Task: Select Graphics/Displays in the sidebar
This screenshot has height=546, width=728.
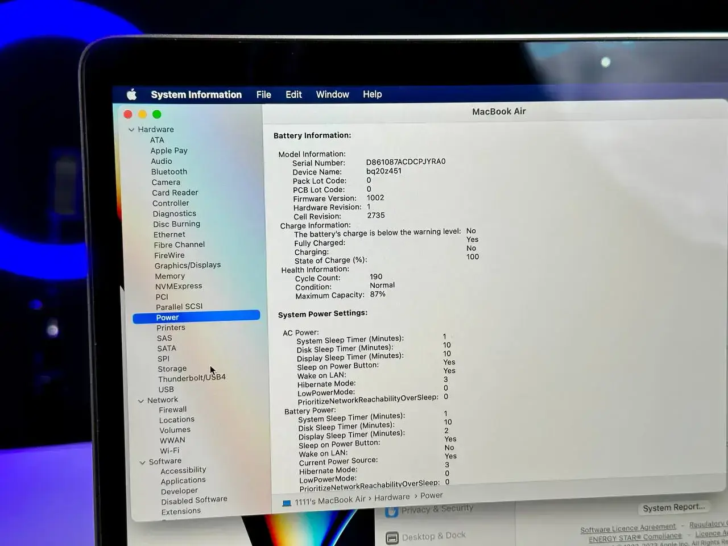Action: (x=188, y=265)
